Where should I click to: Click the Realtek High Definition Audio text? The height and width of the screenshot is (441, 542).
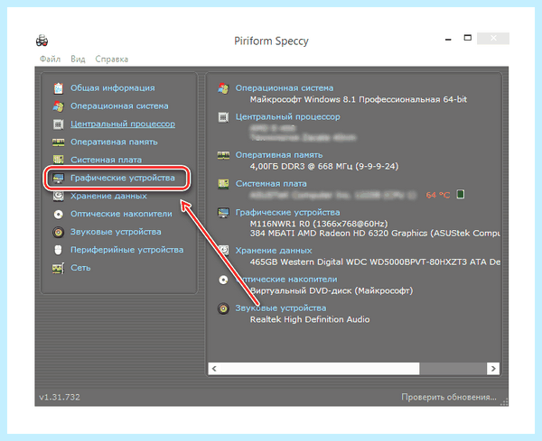pos(310,319)
